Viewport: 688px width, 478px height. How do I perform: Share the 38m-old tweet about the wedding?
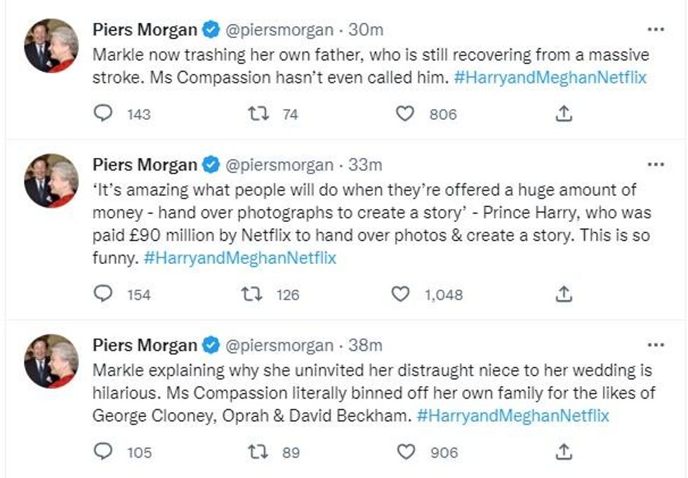click(x=563, y=452)
